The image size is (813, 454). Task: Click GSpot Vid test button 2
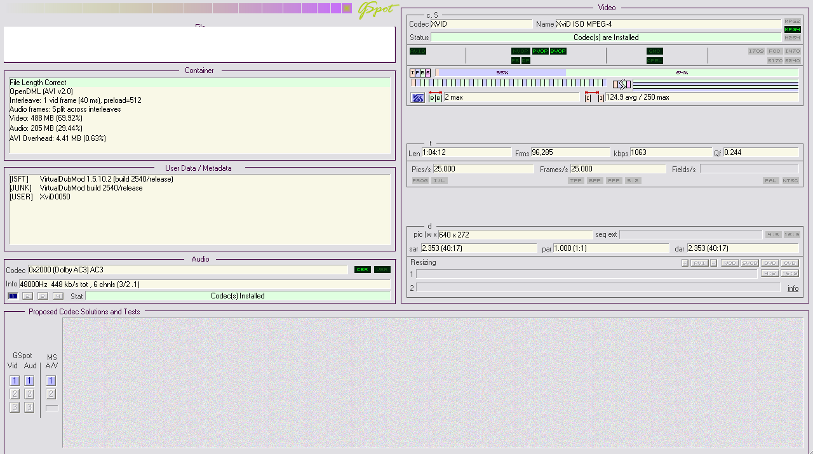click(15, 394)
